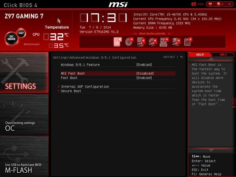Viewport: 236px width, 177px height.
Task: Open the M-FLASH BIOS flash tile
Action: 24,156
